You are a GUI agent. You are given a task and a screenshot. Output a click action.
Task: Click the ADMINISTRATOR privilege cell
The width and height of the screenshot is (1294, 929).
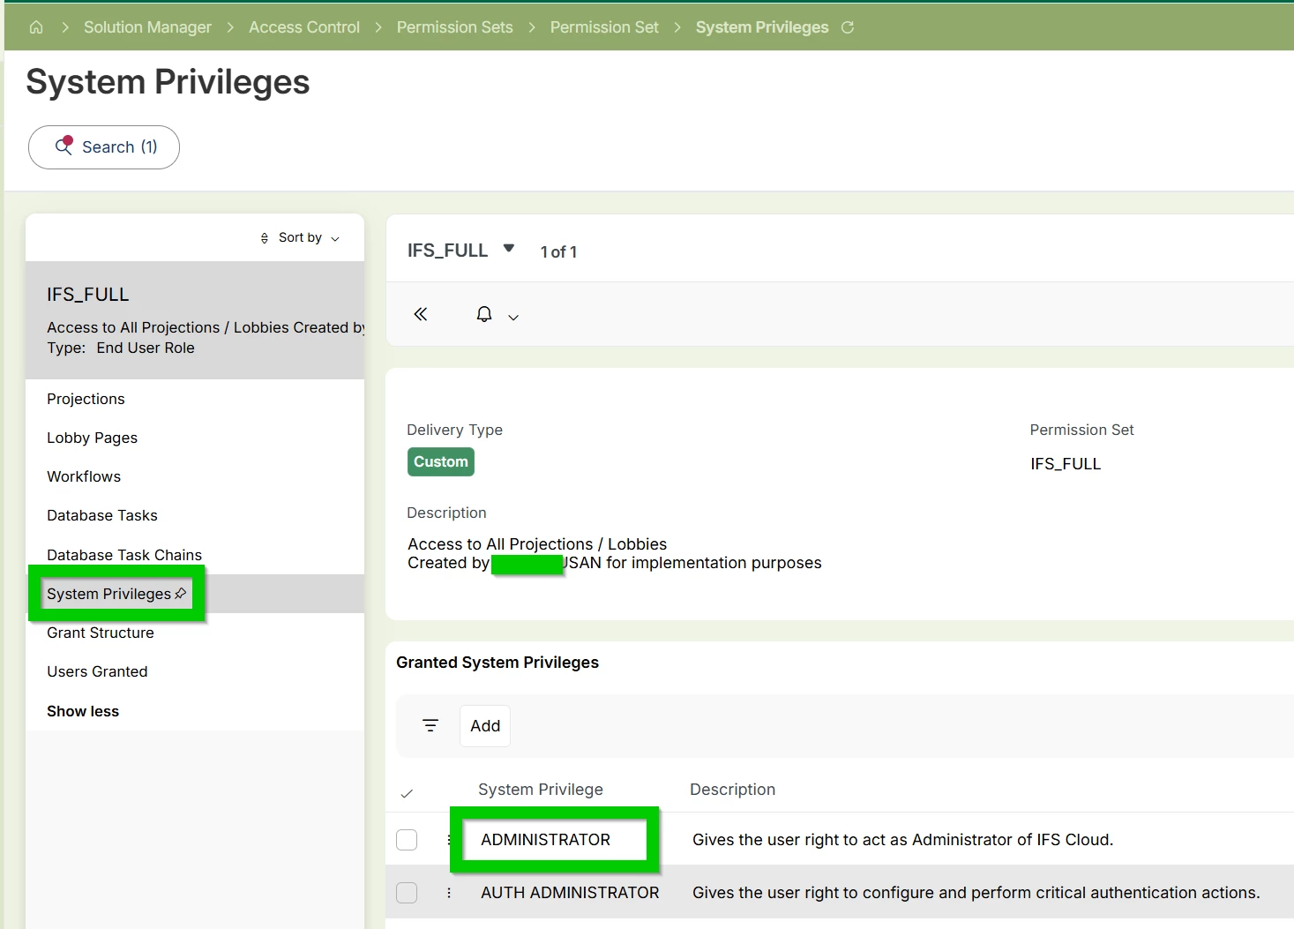[545, 840]
